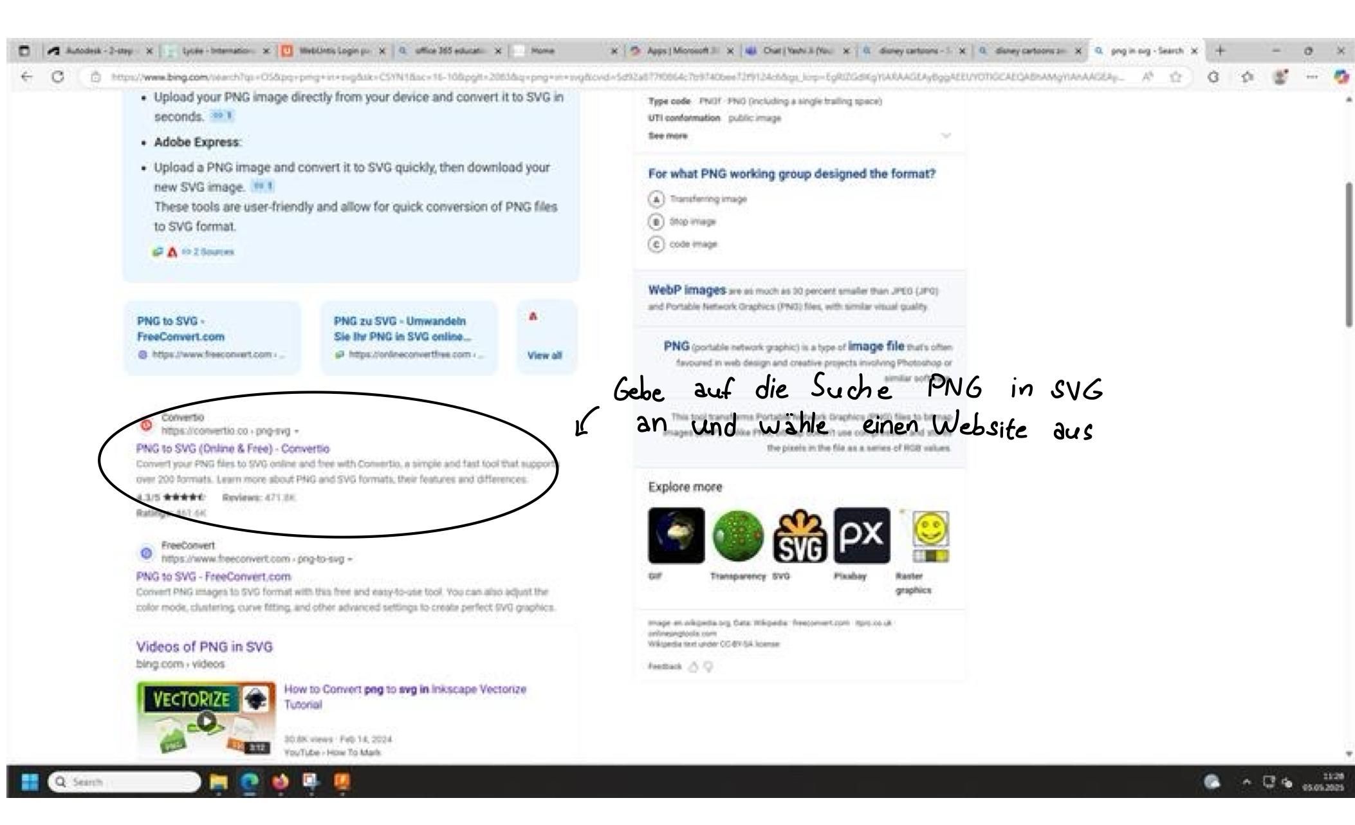The image size is (1355, 825).
Task: Expand the FreeConvert result URL dropdown arrow
Action: click(x=350, y=559)
